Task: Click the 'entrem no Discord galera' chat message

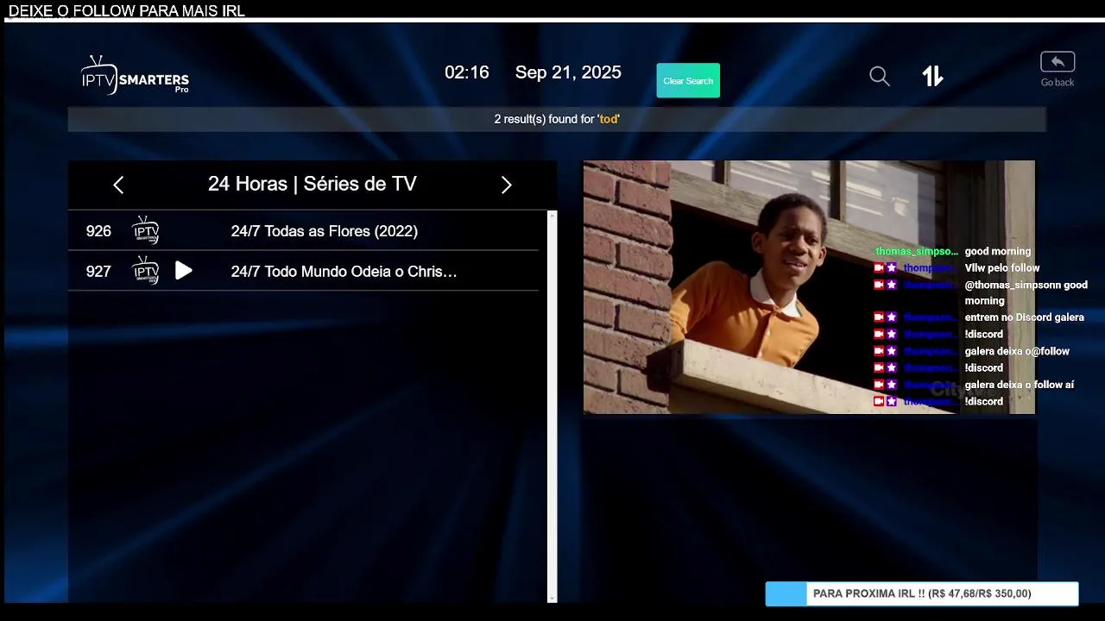Action: [x=1025, y=317]
